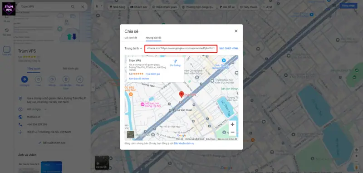Open the blue photo thumbnail under Ảnh và video

[51, 167]
